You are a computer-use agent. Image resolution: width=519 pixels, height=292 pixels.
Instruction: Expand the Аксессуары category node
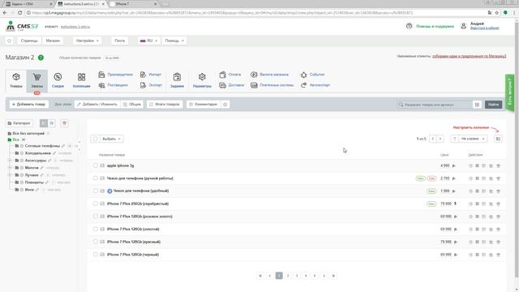(10, 161)
